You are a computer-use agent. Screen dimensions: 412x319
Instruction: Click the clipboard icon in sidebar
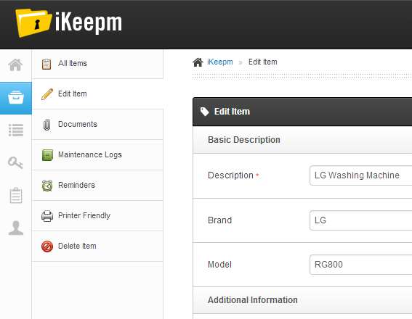(x=16, y=195)
